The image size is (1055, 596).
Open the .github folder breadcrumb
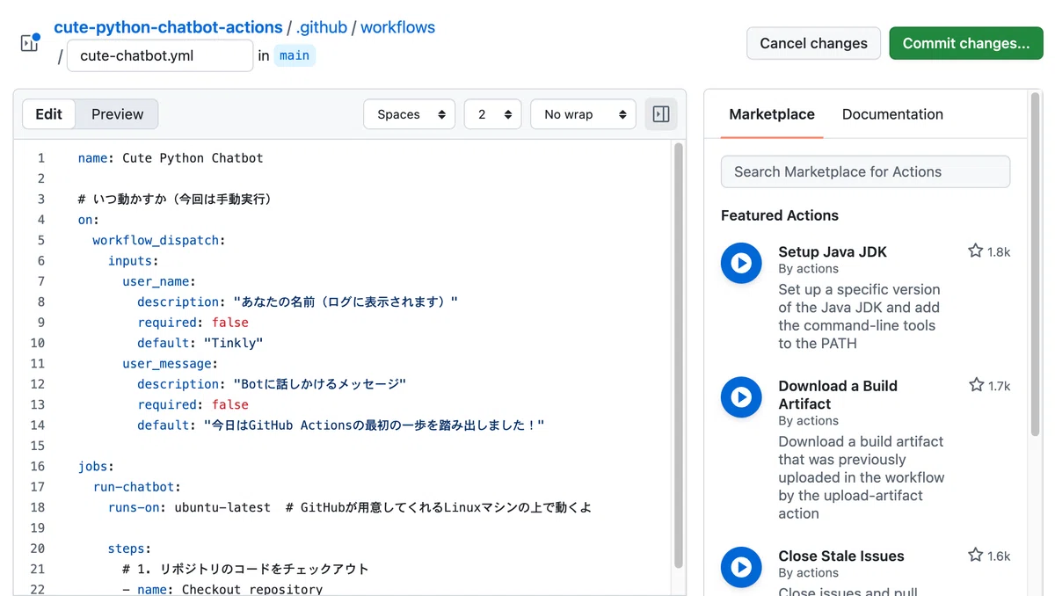[x=322, y=27]
